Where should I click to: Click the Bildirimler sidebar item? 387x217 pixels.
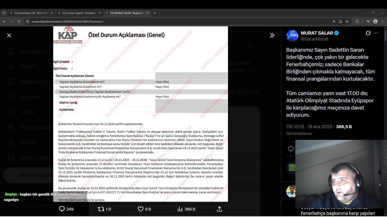click(x=28, y=82)
